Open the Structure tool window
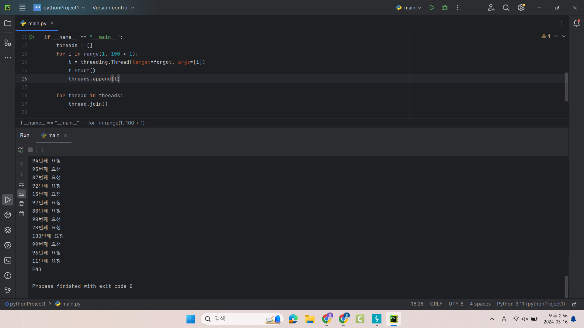 (8, 43)
